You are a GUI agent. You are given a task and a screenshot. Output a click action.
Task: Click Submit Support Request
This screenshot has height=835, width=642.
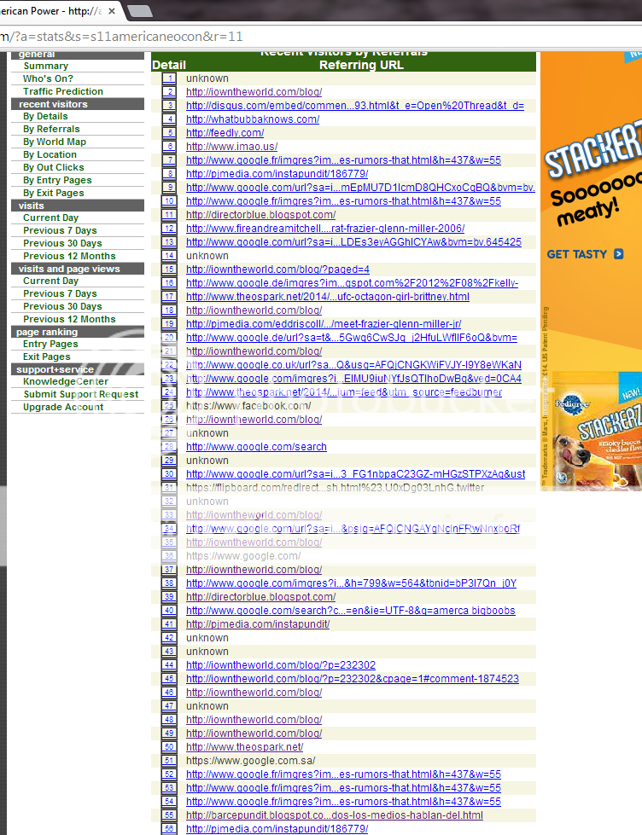point(81,395)
